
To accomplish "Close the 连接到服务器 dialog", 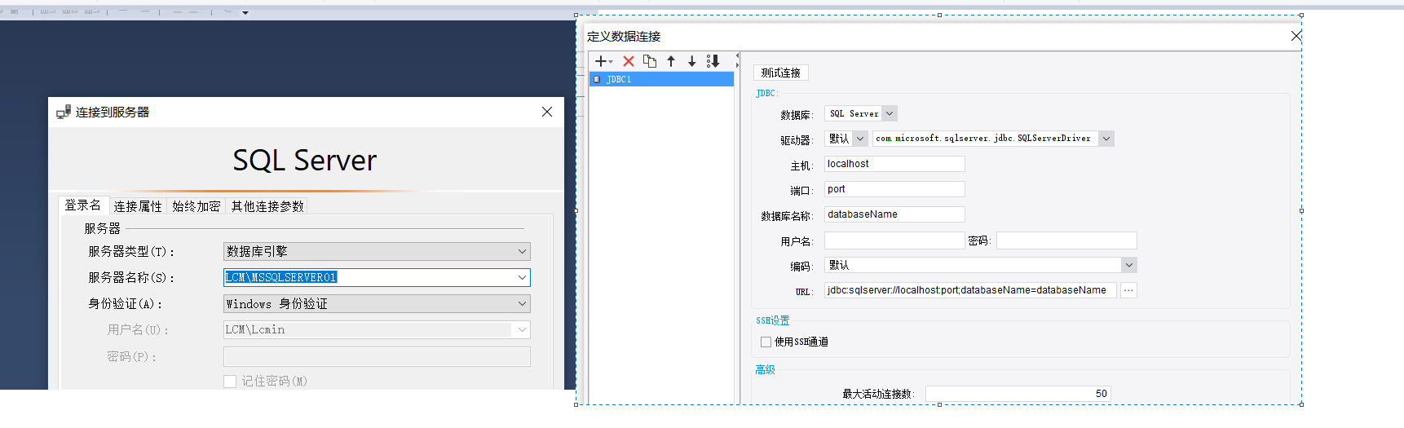I will 547,112.
